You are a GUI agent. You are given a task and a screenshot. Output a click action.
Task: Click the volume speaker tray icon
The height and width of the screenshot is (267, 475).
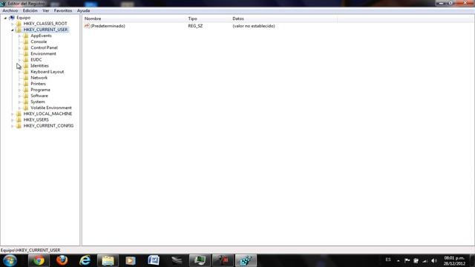point(433,260)
